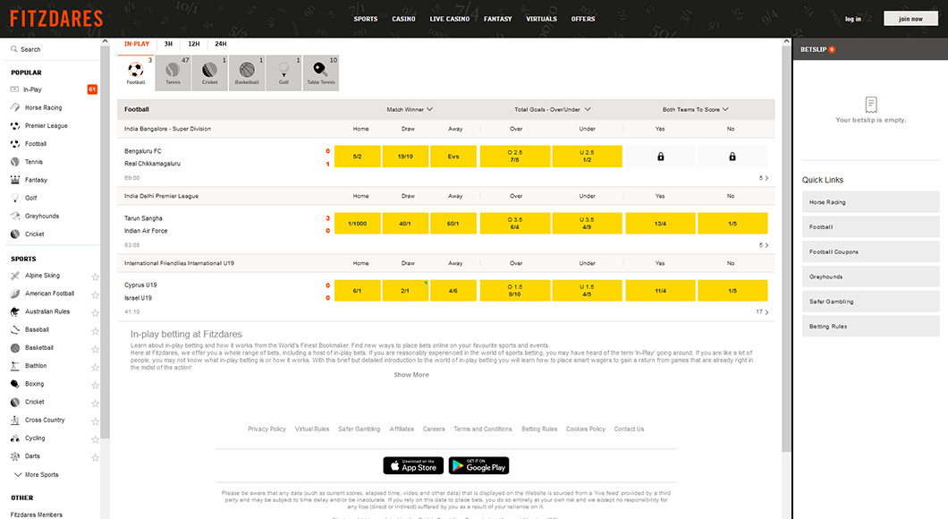Screen dimensions: 948x519
Task: Click the search magnifier icon
Action: point(14,49)
